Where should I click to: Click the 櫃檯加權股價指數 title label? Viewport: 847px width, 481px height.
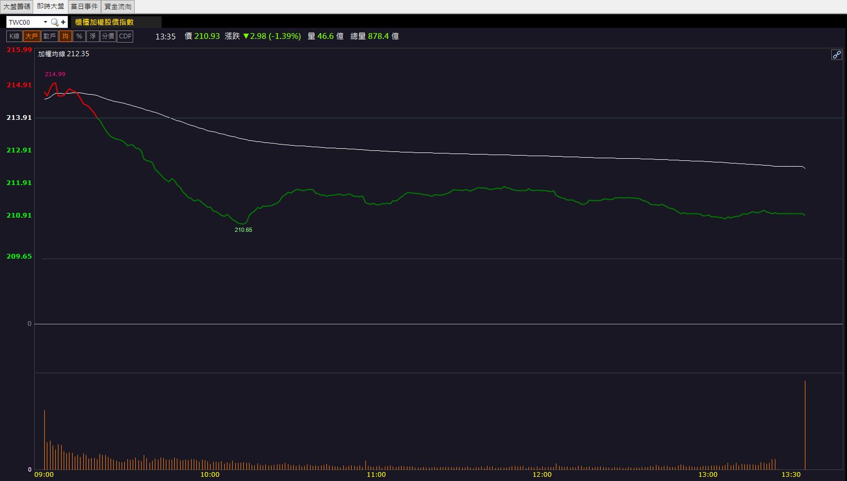[x=104, y=22]
